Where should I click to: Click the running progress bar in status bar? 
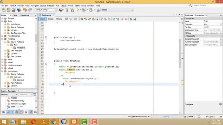pyautogui.click(x=167, y=117)
